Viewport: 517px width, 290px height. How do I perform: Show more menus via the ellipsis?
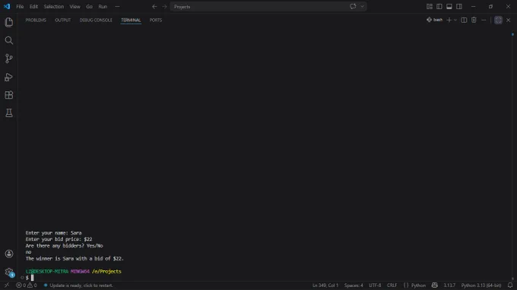click(117, 7)
